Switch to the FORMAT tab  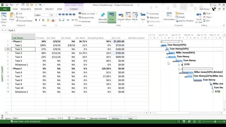point(74,9)
